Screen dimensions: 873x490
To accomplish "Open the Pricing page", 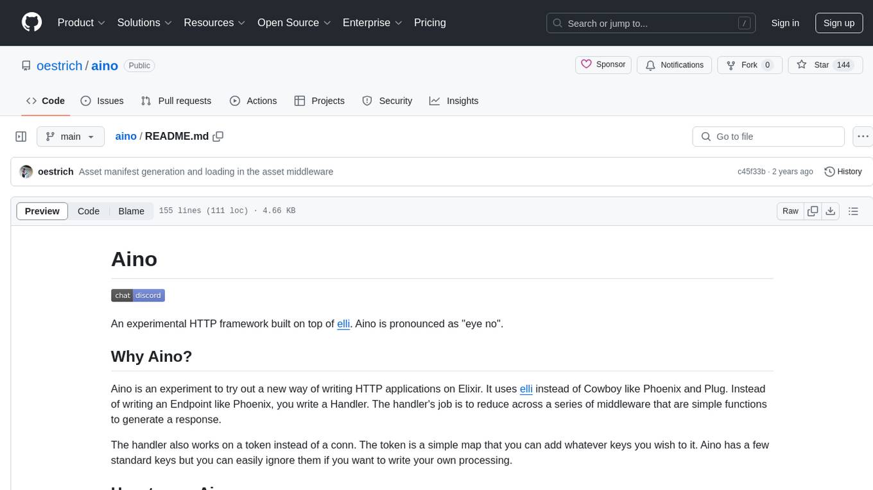I will [430, 22].
